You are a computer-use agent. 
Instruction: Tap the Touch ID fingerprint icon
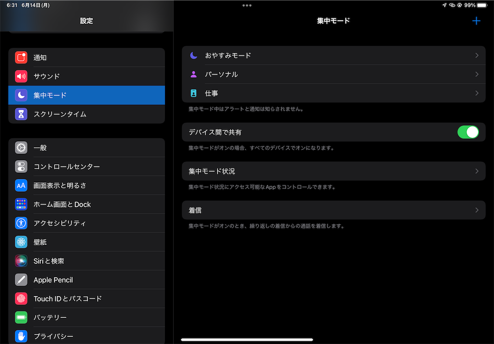[21, 299]
